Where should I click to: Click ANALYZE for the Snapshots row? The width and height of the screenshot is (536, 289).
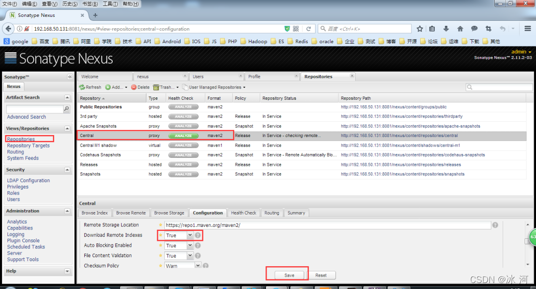point(183,174)
